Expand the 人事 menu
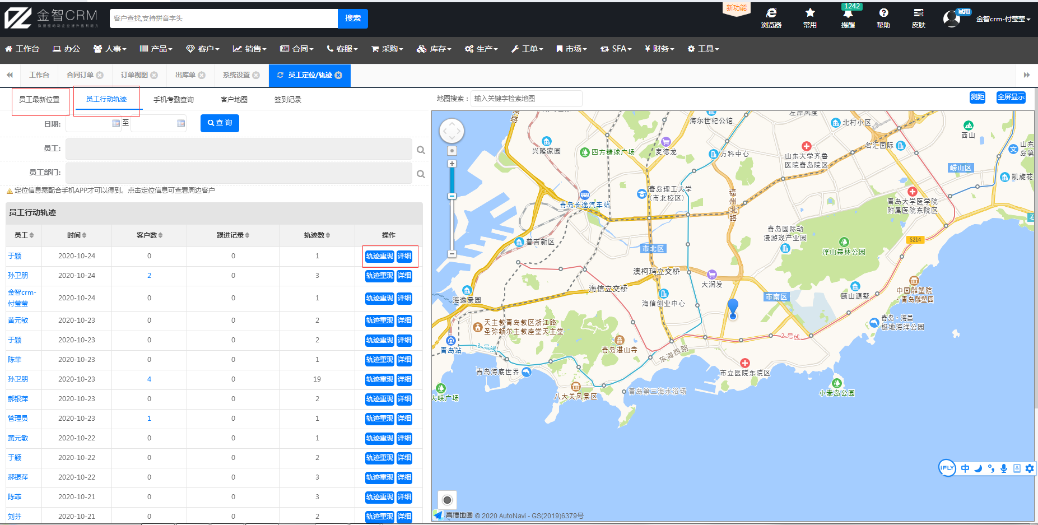Image resolution: width=1038 pixels, height=525 pixels. [x=110, y=49]
